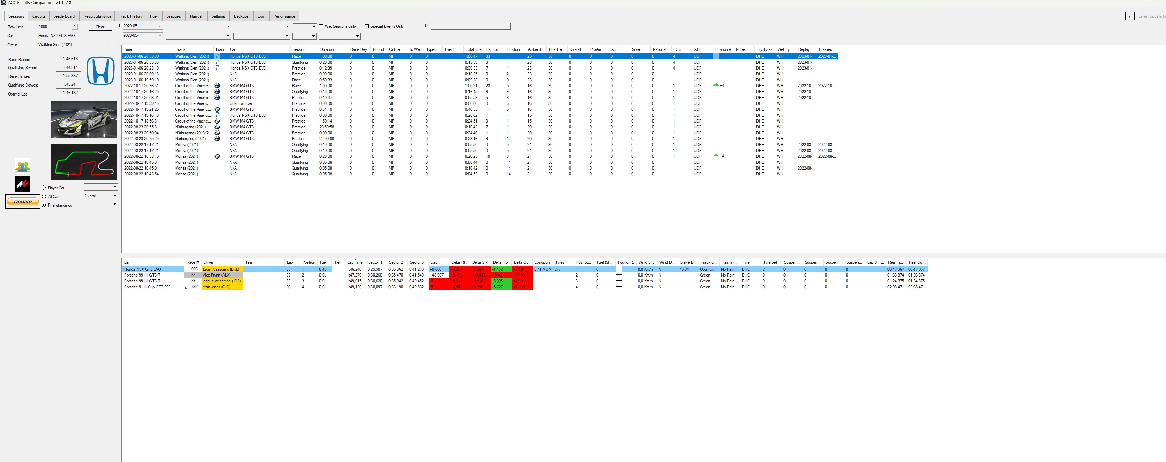Open the Honda NSX car preview image

(x=84, y=119)
